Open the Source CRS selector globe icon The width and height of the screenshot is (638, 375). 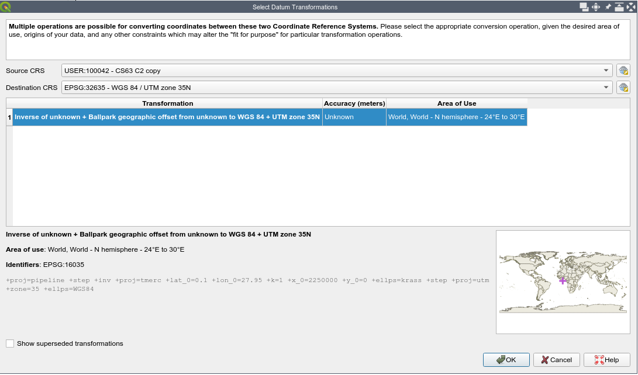point(623,70)
